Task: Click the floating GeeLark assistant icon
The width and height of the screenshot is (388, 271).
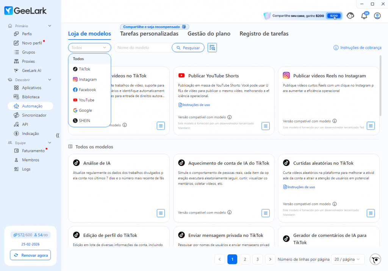Action: [375, 259]
